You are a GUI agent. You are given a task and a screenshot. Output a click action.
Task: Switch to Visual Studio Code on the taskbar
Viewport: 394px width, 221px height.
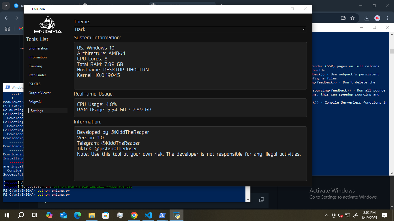148,215
